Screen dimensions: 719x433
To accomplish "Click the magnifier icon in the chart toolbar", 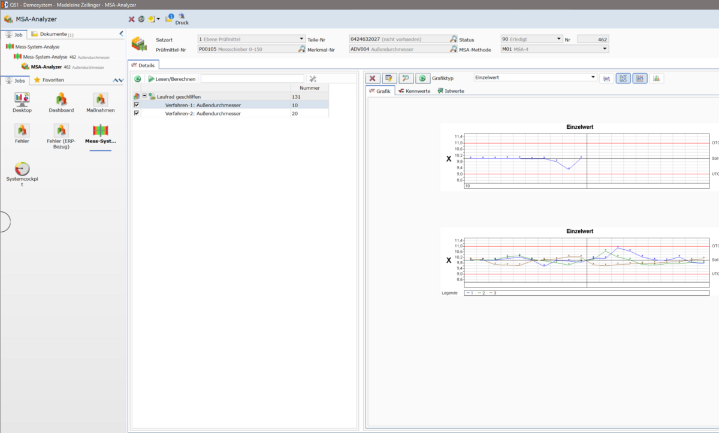I will [406, 78].
